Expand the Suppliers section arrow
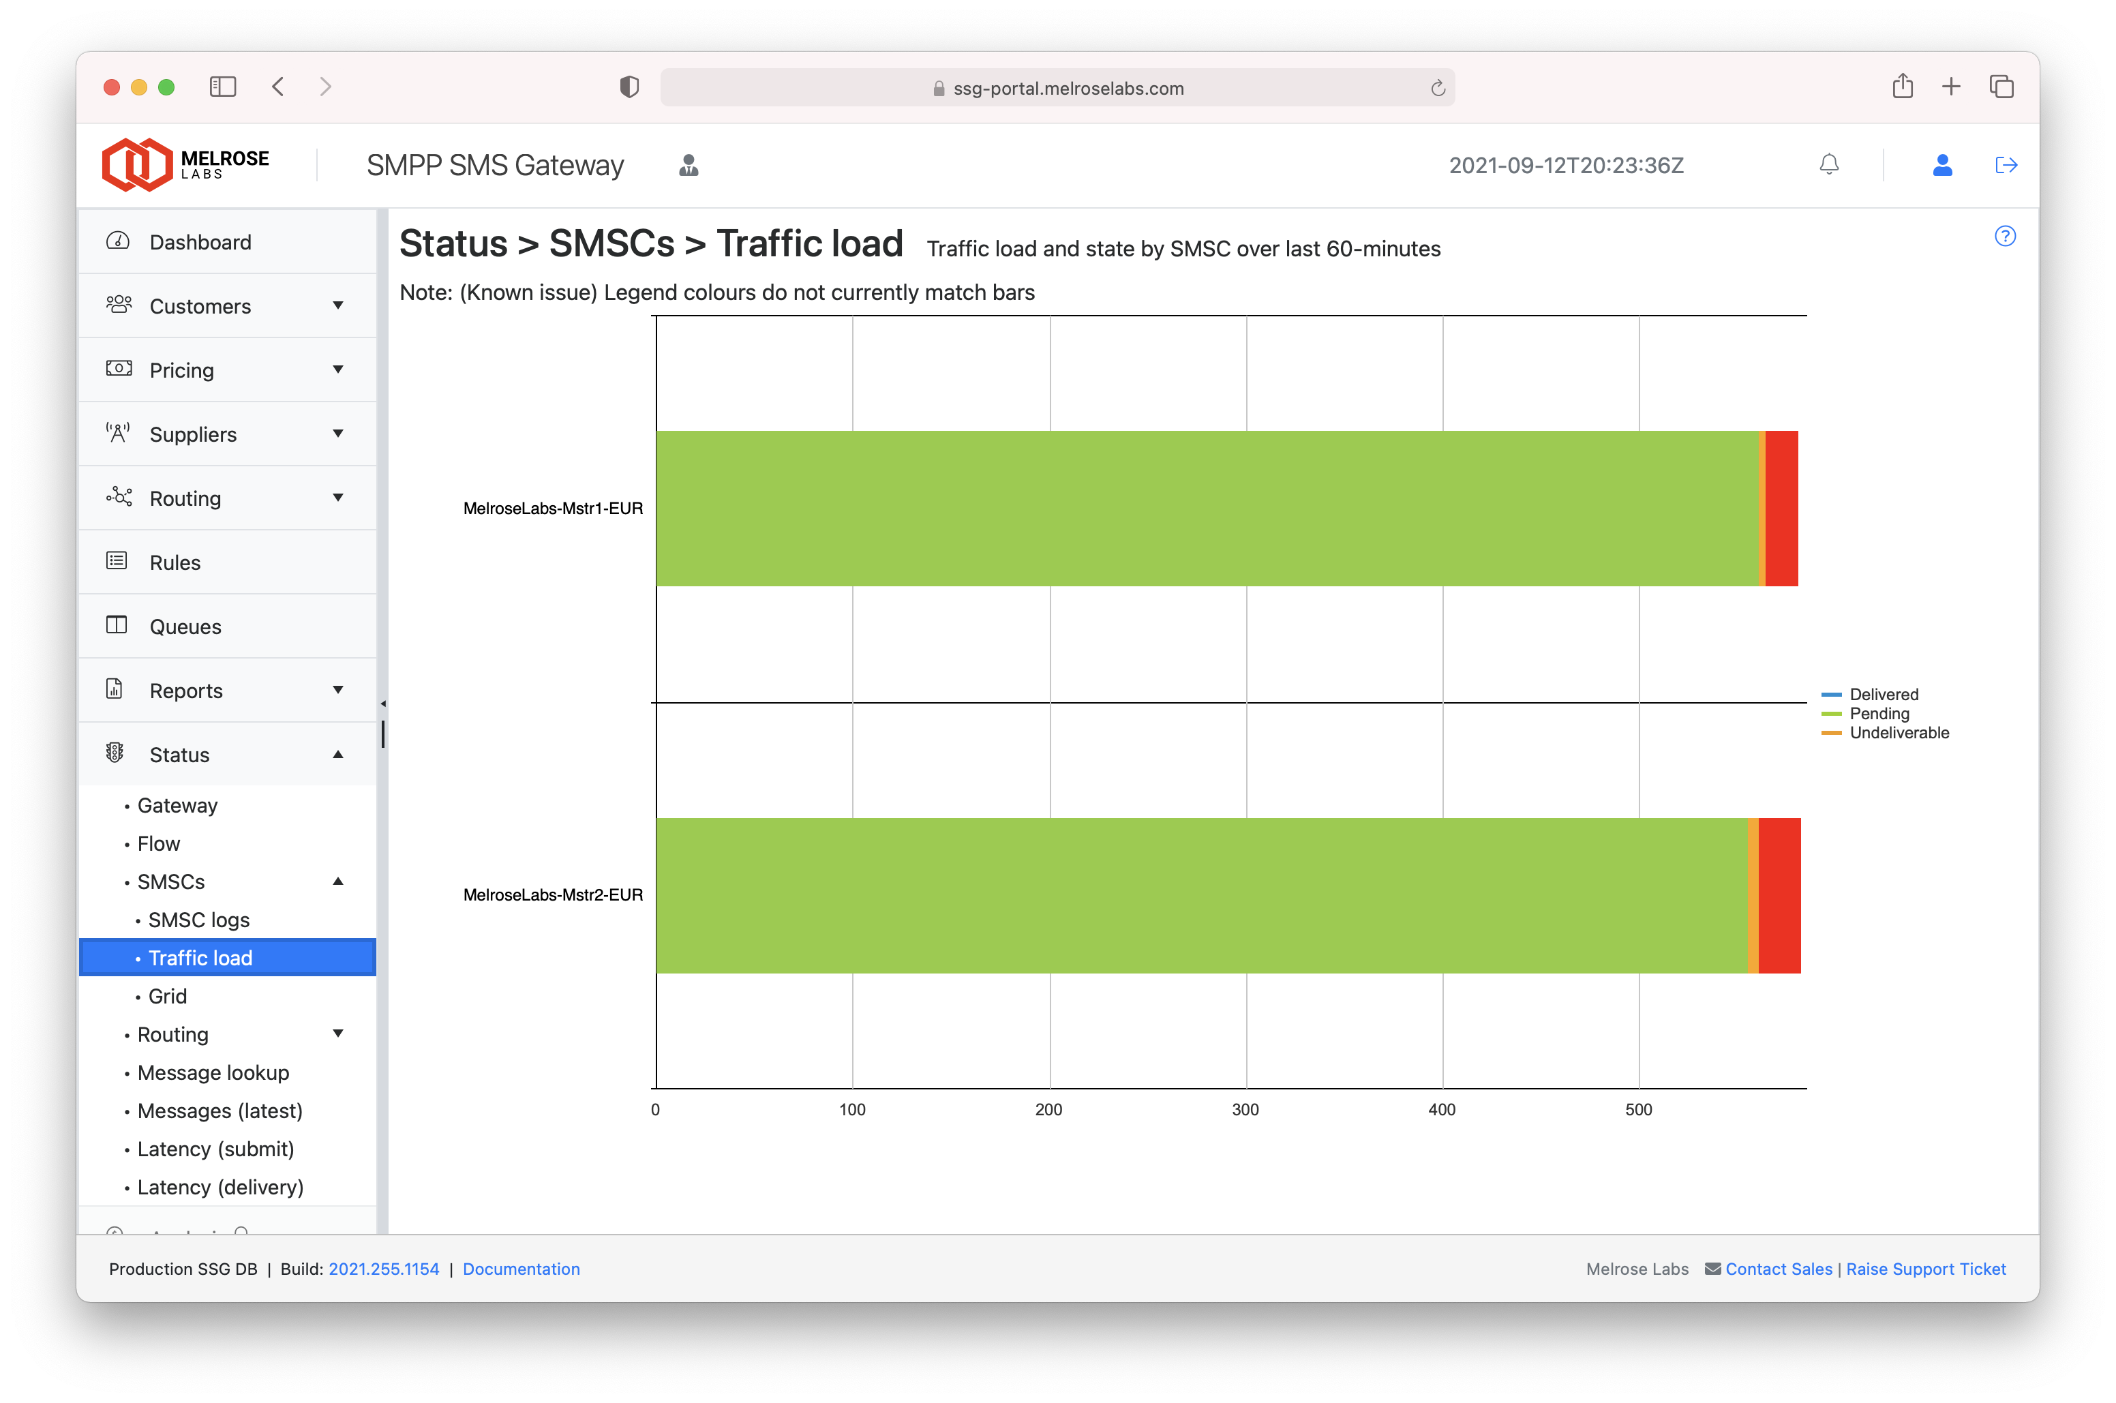The width and height of the screenshot is (2116, 1403). coord(338,434)
